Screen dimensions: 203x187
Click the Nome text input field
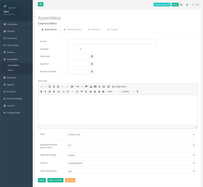coord(111,42)
